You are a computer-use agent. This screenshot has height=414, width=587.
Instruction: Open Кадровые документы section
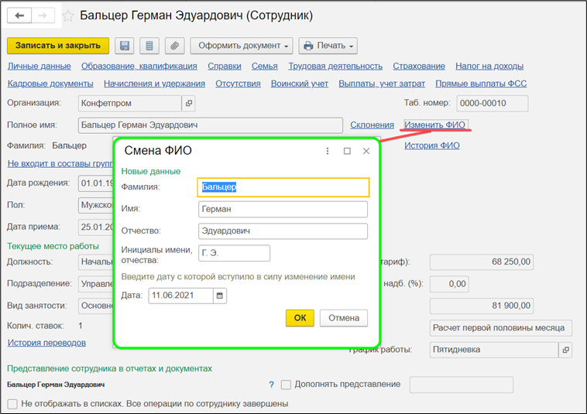50,84
